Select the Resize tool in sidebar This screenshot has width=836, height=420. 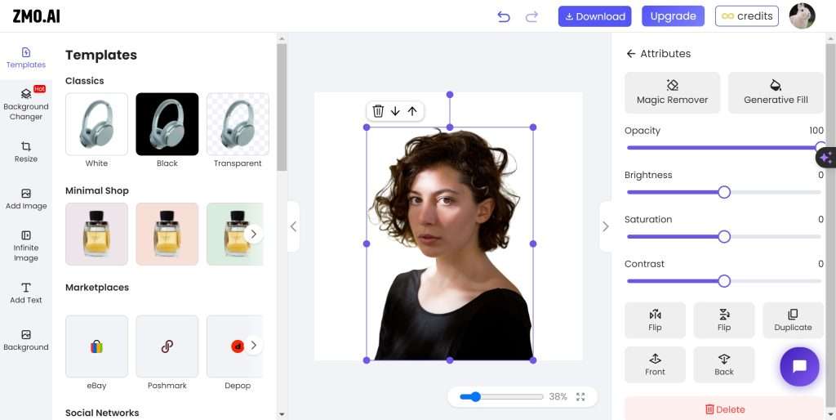tap(25, 151)
